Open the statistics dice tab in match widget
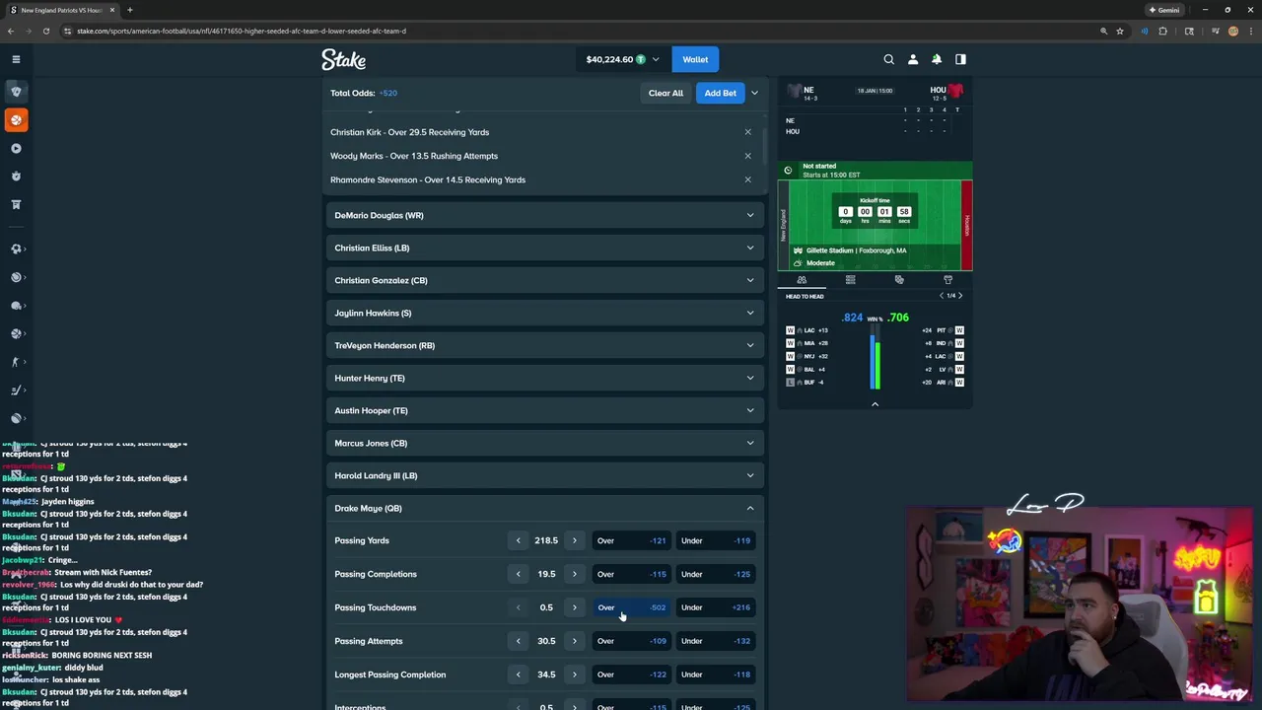The width and height of the screenshot is (1262, 710). click(899, 280)
